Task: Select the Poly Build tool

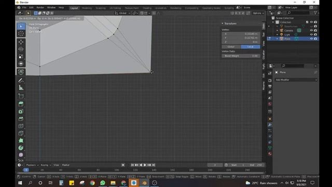Action: (21, 140)
